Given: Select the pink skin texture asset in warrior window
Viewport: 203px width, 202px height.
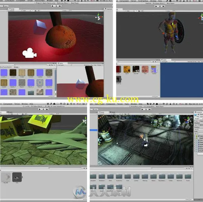Looking at the screenshot, I should click(x=145, y=69).
